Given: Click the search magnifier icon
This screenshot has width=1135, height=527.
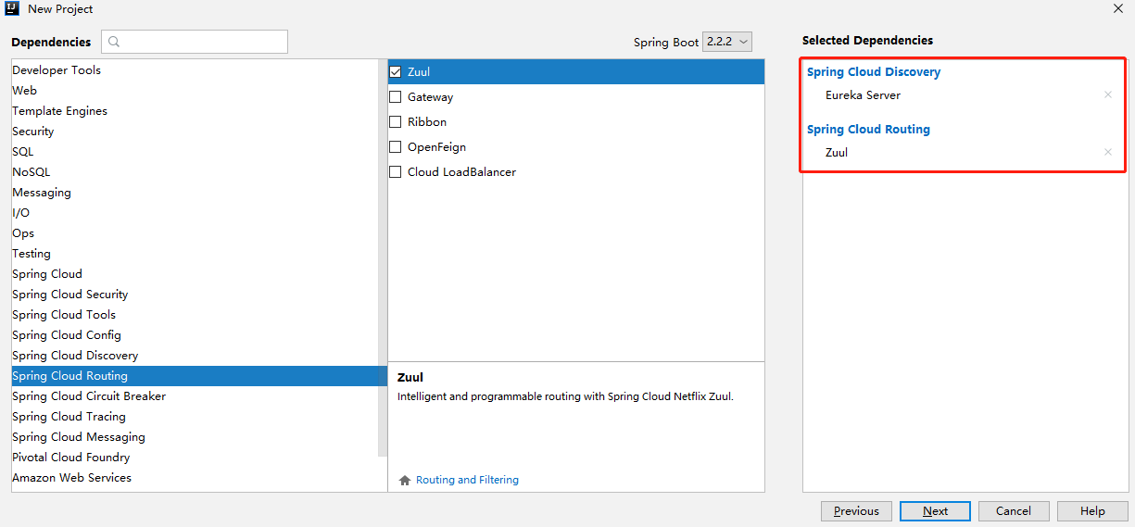Looking at the screenshot, I should click(114, 42).
